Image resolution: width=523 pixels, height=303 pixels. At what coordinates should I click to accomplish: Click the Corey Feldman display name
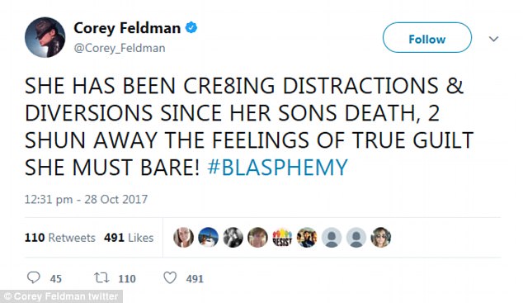coord(127,28)
